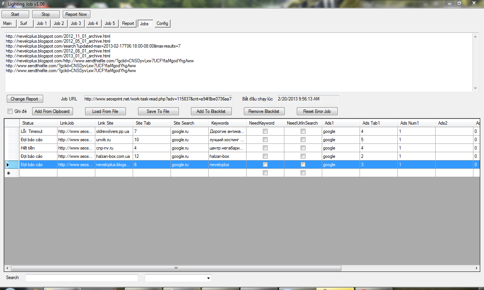Click the Save To File button
Screen dimensions: 484x290
pyautogui.click(x=158, y=111)
